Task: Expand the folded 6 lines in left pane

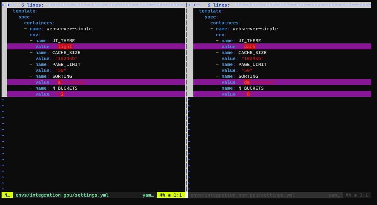Action: (96, 5)
